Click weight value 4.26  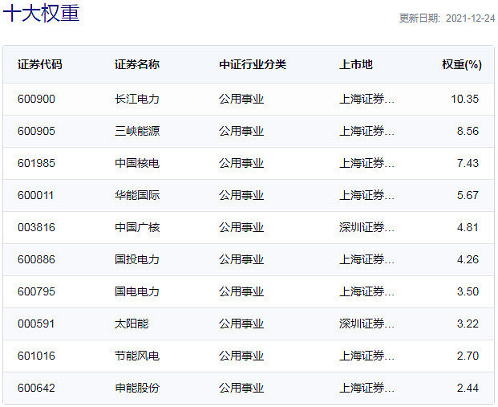click(x=468, y=259)
